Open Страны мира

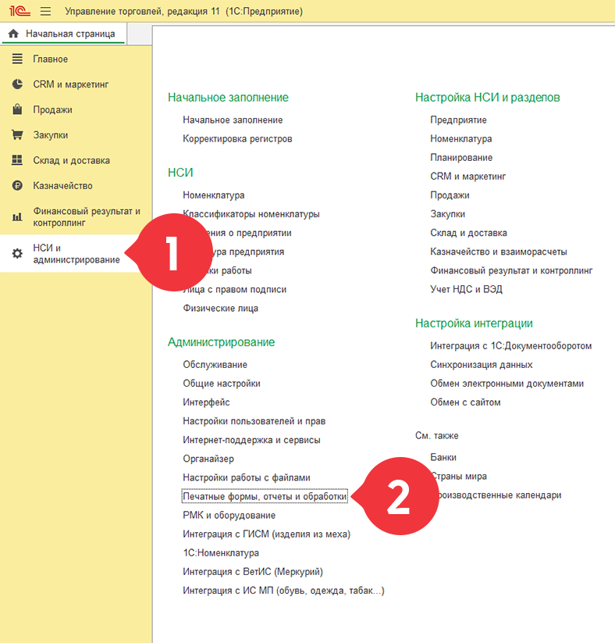pos(460,477)
